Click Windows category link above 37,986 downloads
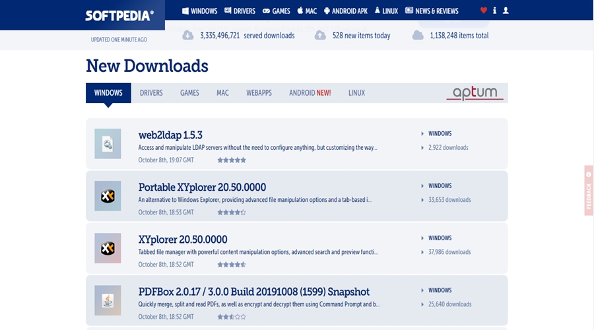Image resolution: width=594 pixels, height=330 pixels. [440, 238]
